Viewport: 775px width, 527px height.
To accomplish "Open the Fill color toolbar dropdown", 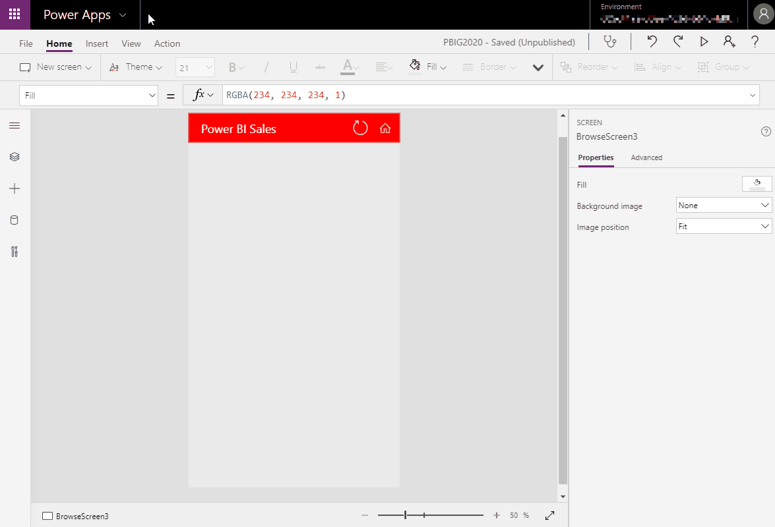I will click(x=428, y=67).
